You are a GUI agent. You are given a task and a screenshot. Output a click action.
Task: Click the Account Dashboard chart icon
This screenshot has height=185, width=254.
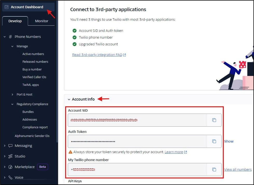[x=7, y=7]
